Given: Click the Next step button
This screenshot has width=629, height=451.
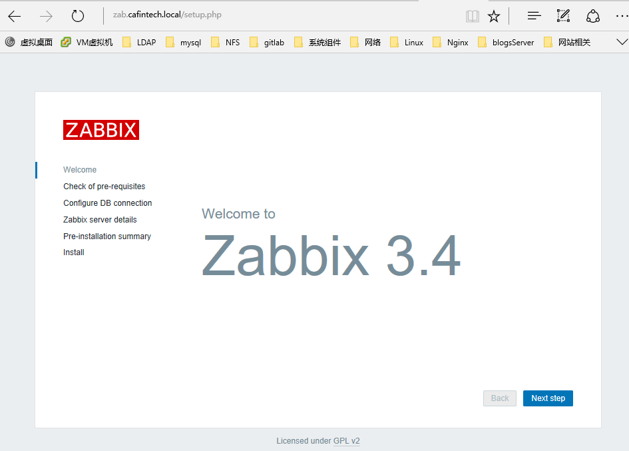Looking at the screenshot, I should (548, 398).
